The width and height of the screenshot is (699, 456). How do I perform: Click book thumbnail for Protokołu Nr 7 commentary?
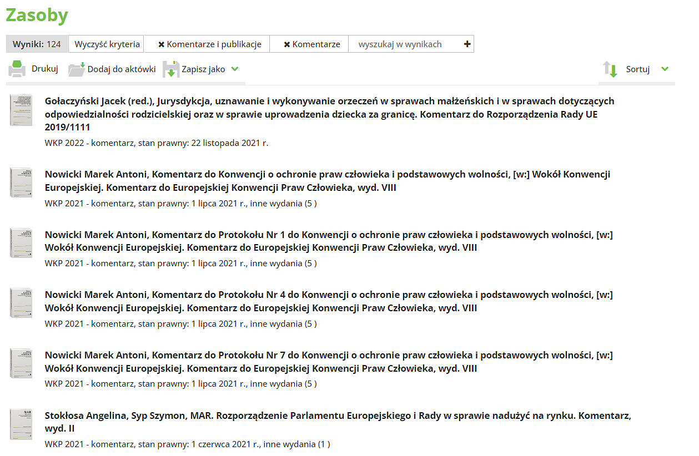[21, 363]
